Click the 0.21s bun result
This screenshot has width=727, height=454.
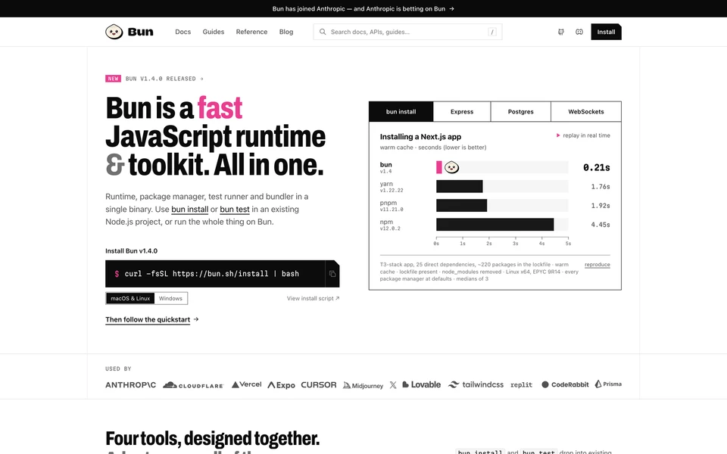point(597,168)
